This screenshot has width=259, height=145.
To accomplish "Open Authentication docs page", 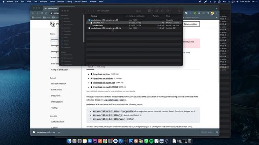I will point(57,122).
